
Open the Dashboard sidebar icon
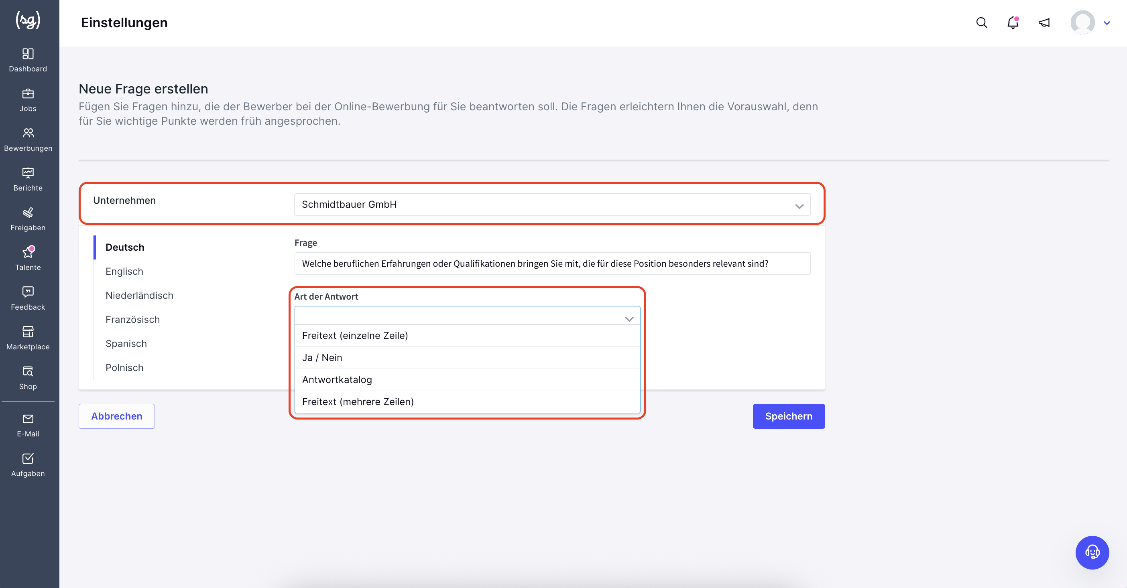[28, 54]
